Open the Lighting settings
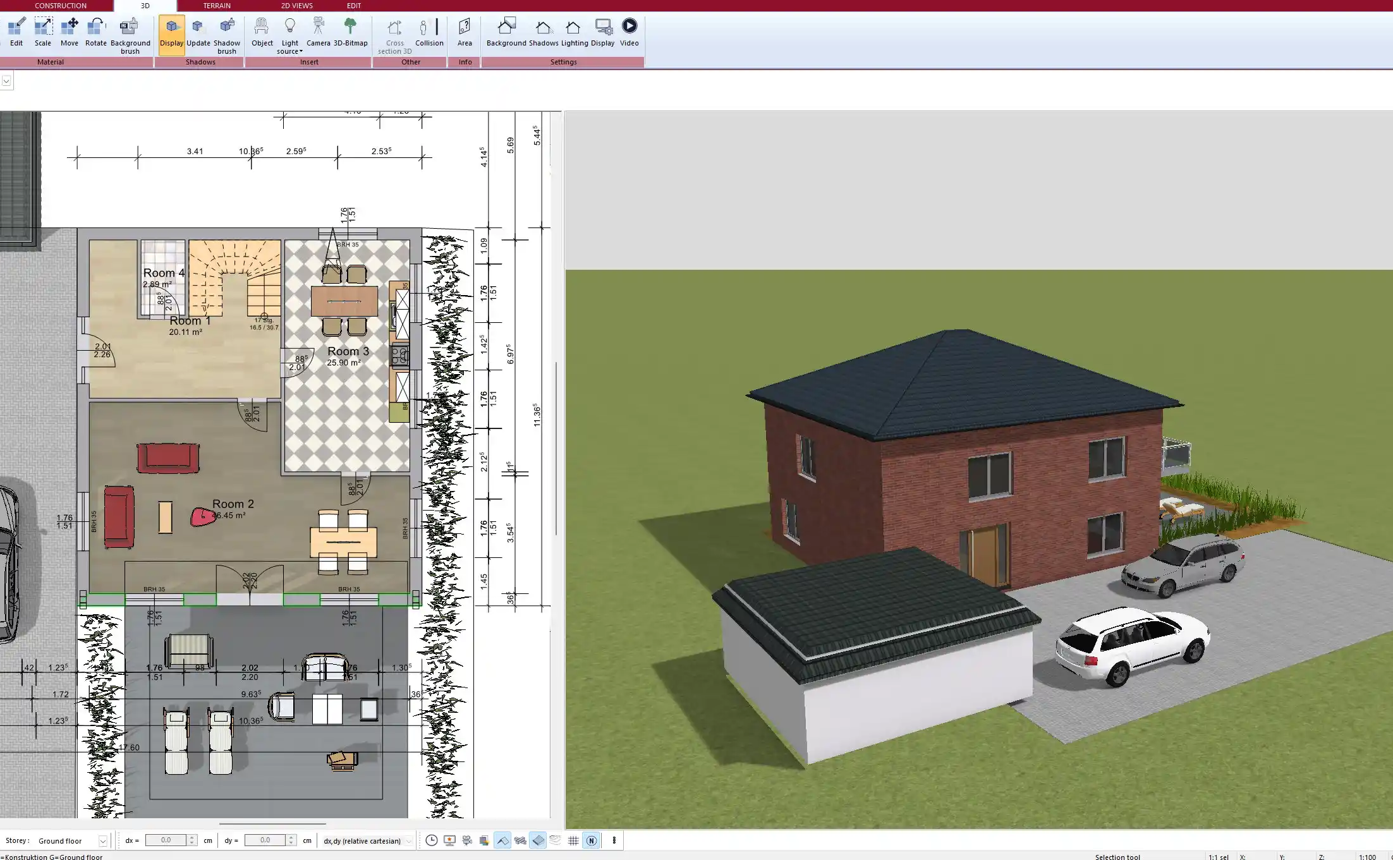 click(574, 32)
